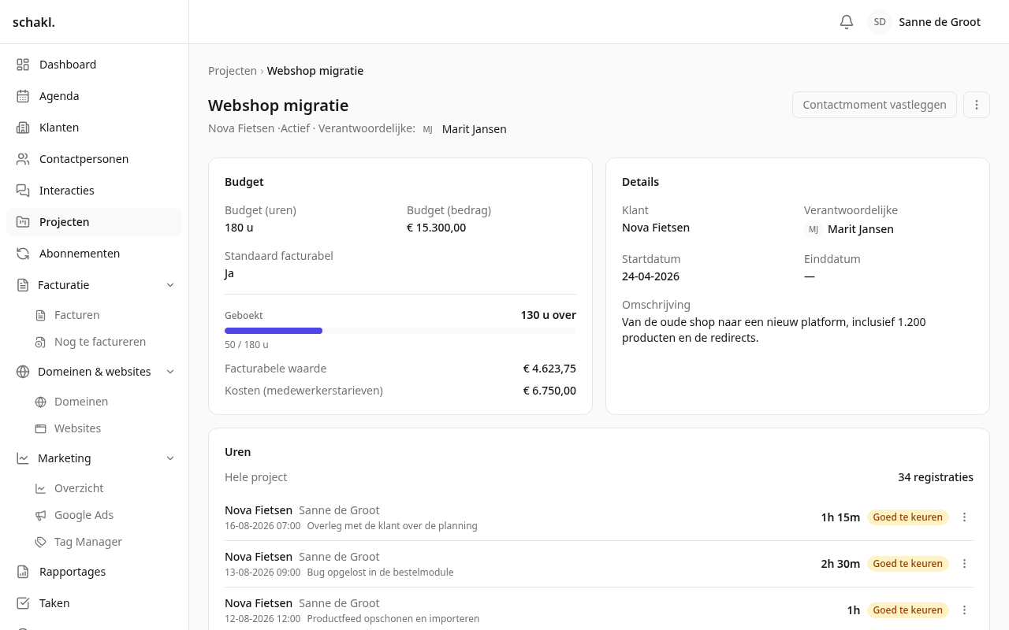
Task: Open row menu for 12-08-2026 entry
Action: 964,610
